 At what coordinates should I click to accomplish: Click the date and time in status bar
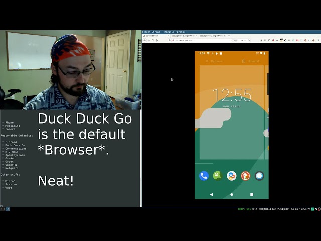(x=296, y=209)
